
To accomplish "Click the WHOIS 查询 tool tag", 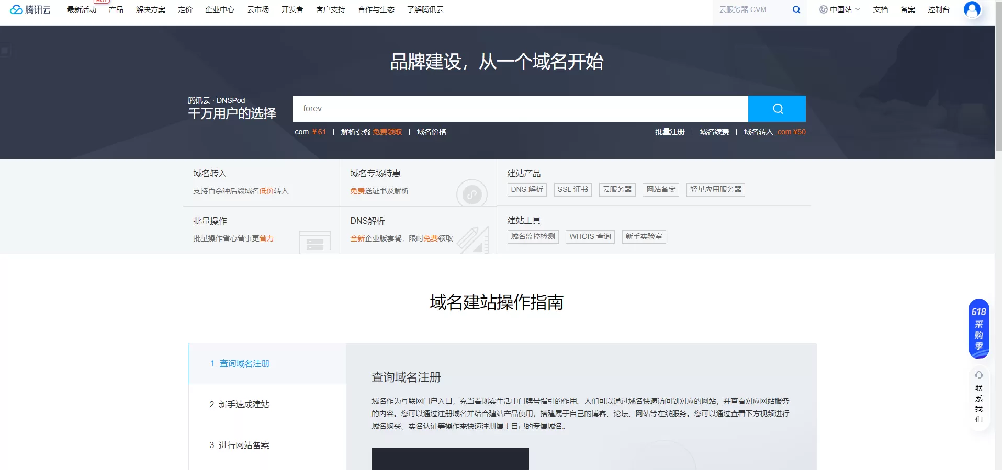I will pos(590,237).
